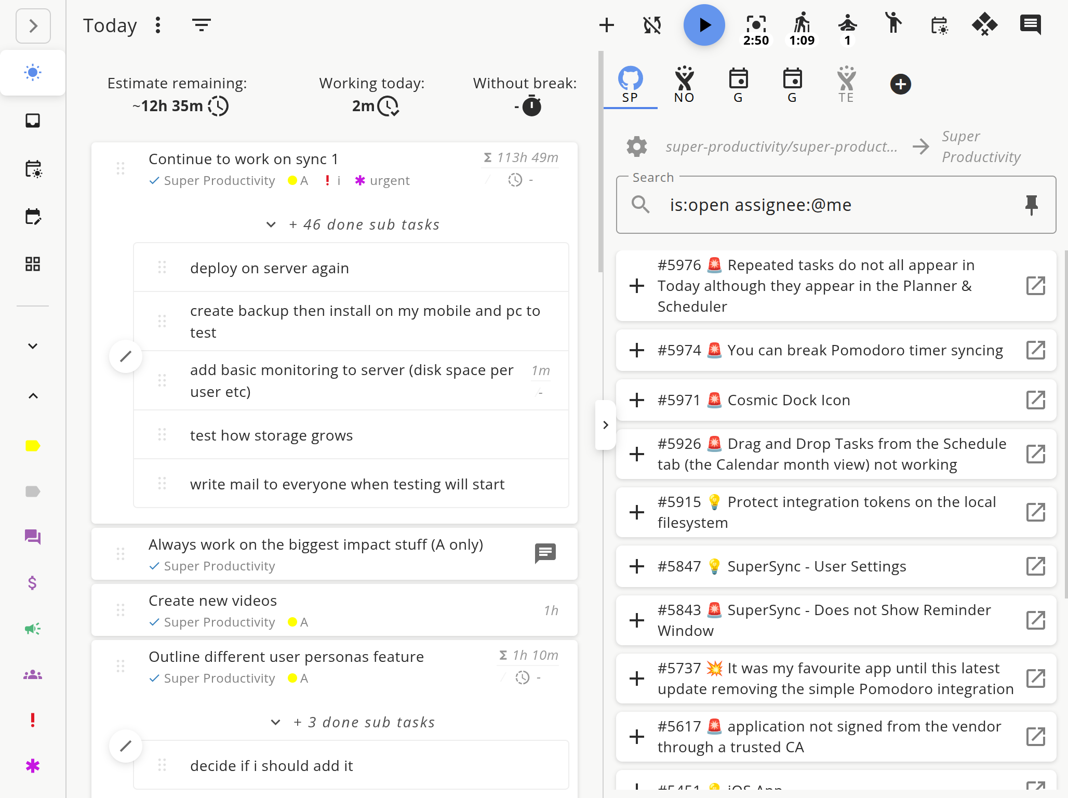Click the meditation break icon with counter 1
The image size is (1068, 798).
[847, 24]
